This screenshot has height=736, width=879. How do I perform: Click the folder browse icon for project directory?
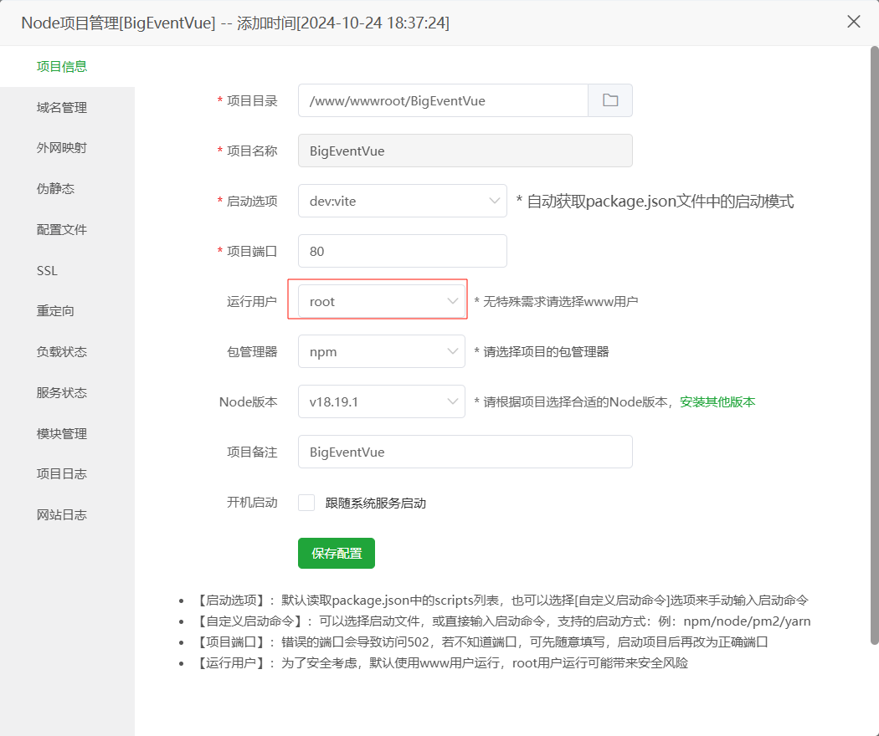click(x=610, y=100)
